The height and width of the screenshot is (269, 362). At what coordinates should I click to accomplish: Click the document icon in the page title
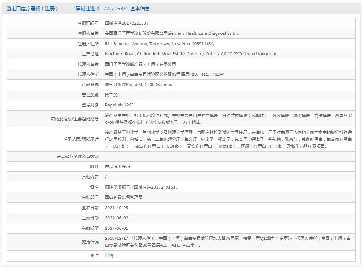coord(9,9)
